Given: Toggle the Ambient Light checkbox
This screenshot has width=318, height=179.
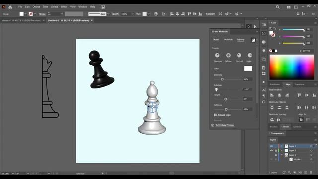Looking at the screenshot, I should coord(215,115).
